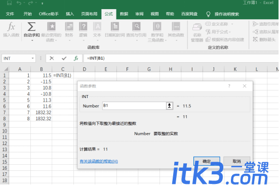Image resolution: width=279 pixels, height=185 pixels.
Task: Select cell B2 containing -11.5
Action: click(42, 82)
